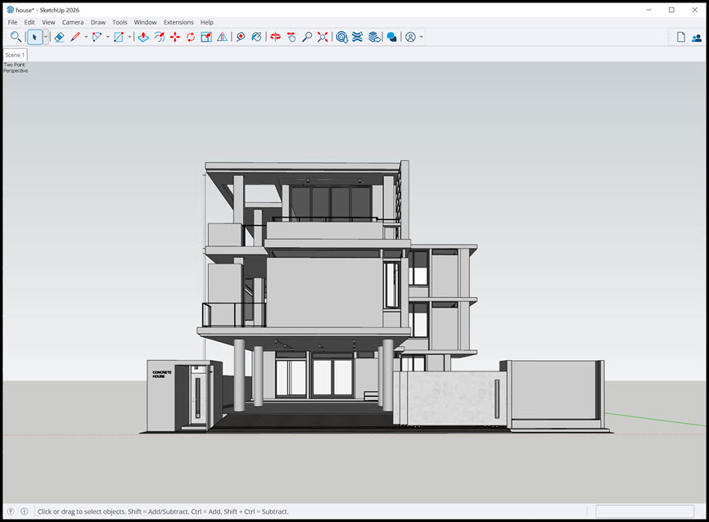The width and height of the screenshot is (709, 522).
Task: Select the Zoom magnifier tool
Action: click(307, 37)
